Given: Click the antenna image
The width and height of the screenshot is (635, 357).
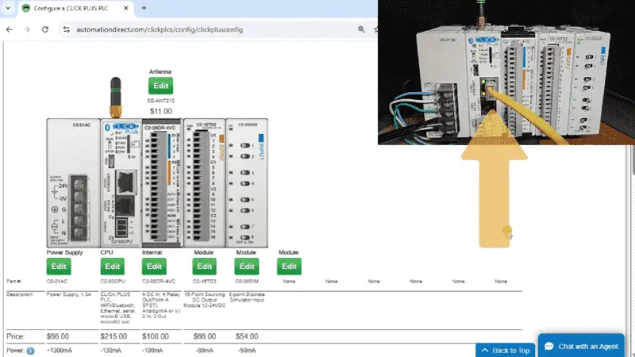Looking at the screenshot, I should [116, 98].
